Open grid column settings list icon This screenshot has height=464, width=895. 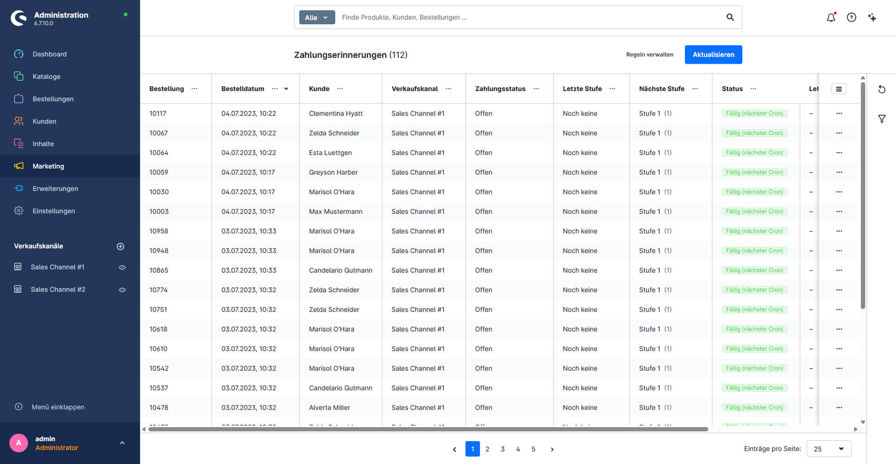(x=839, y=89)
